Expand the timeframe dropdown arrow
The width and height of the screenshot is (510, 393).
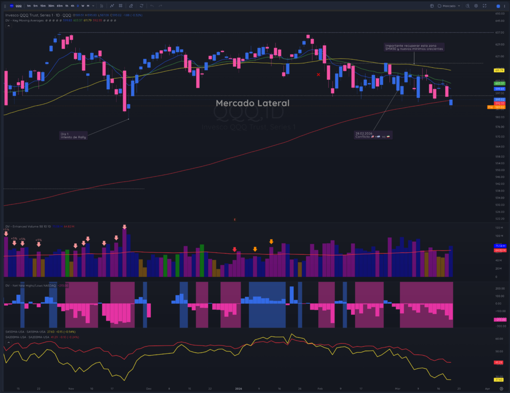coord(93,6)
